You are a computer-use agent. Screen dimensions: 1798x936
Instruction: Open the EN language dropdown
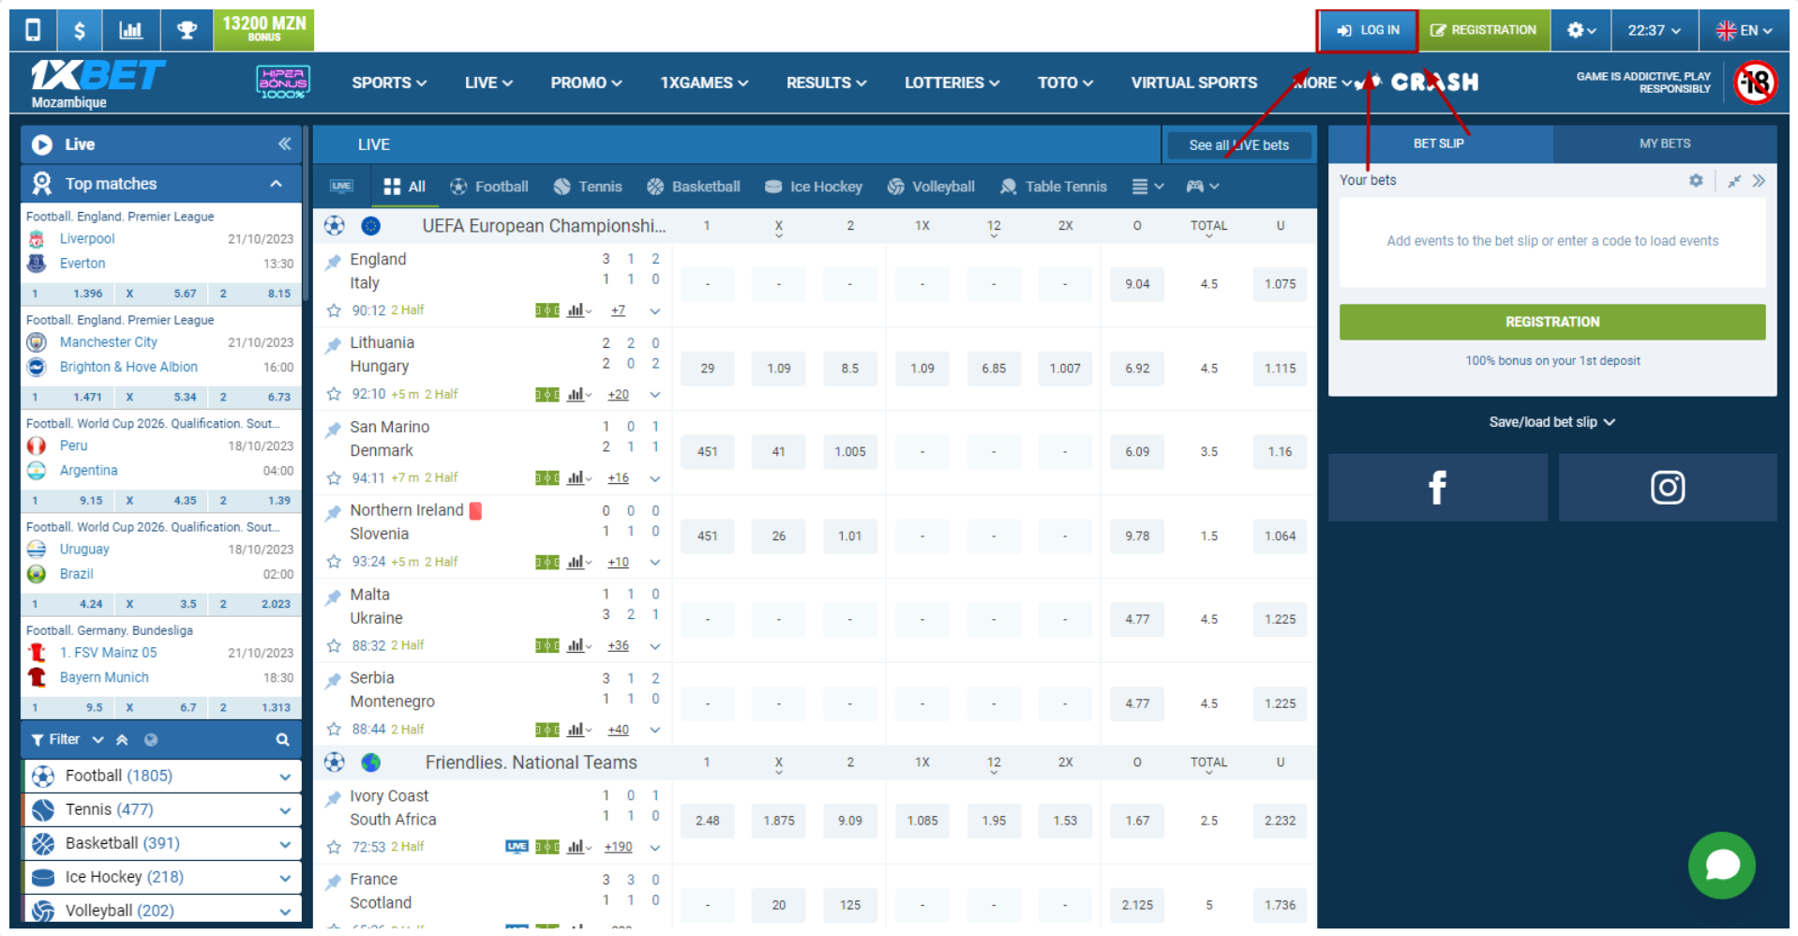(1744, 30)
